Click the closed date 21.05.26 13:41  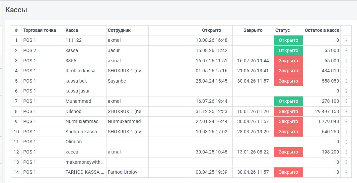click(253, 71)
